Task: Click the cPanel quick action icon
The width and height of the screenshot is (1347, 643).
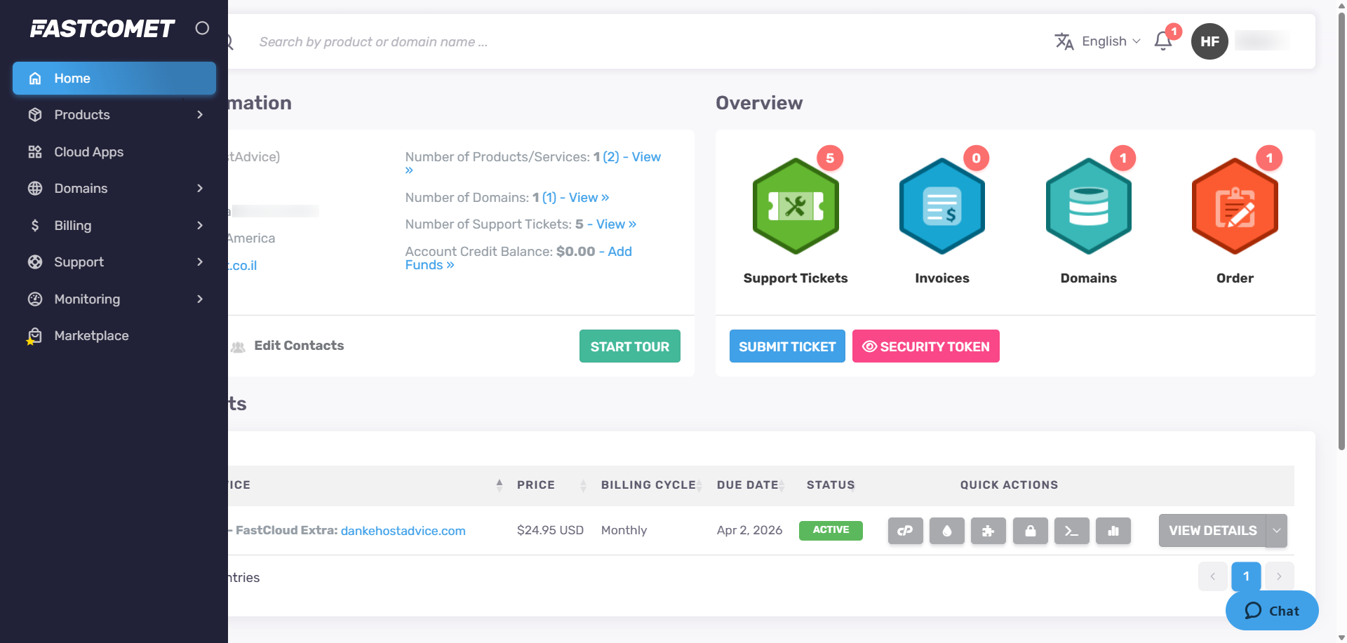Action: [x=905, y=531]
